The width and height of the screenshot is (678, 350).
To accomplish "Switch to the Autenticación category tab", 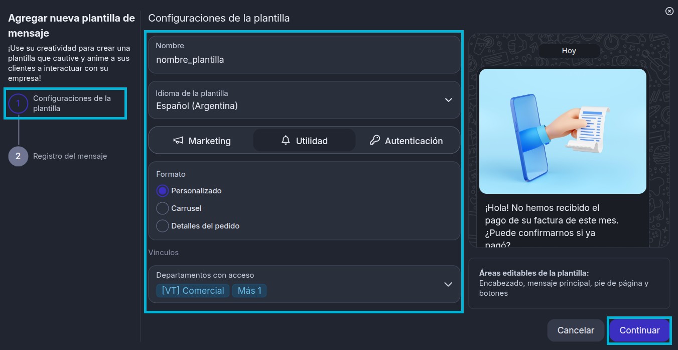I will tap(406, 141).
